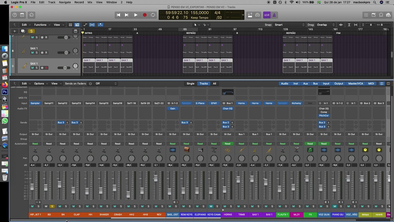
Task: Open the Browsers icon at far right
Action: coord(388,15)
